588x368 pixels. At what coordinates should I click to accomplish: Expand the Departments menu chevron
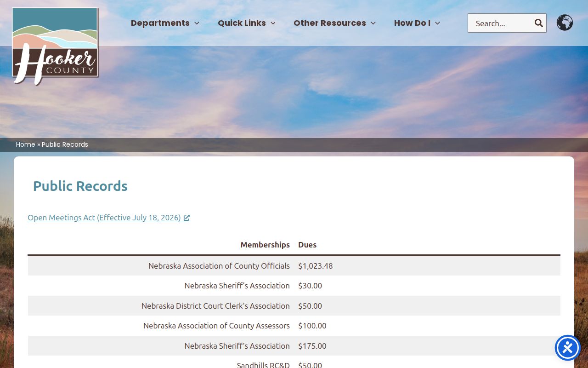pyautogui.click(x=197, y=23)
